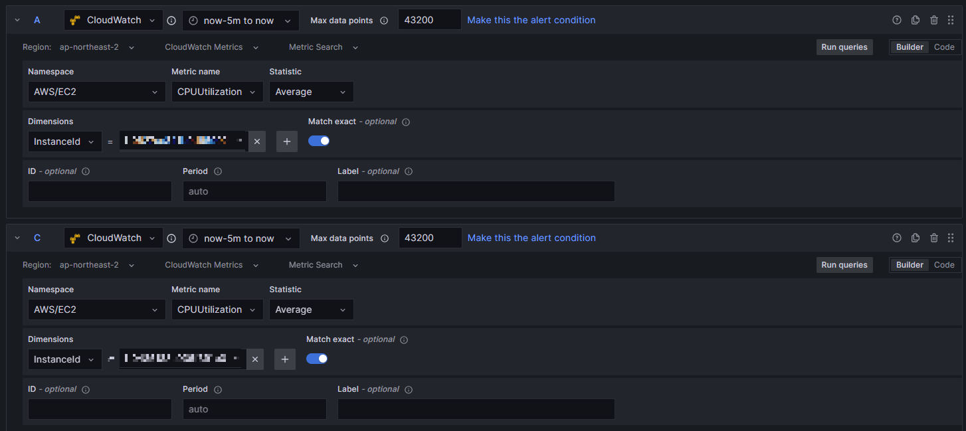The image size is (966, 431).
Task: Open help icon for query C
Action: click(897, 238)
